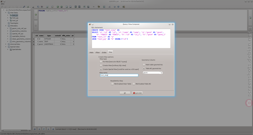Select views_geometry_columns in tree
This screenshot has height=135, width=253.
click(21, 39)
